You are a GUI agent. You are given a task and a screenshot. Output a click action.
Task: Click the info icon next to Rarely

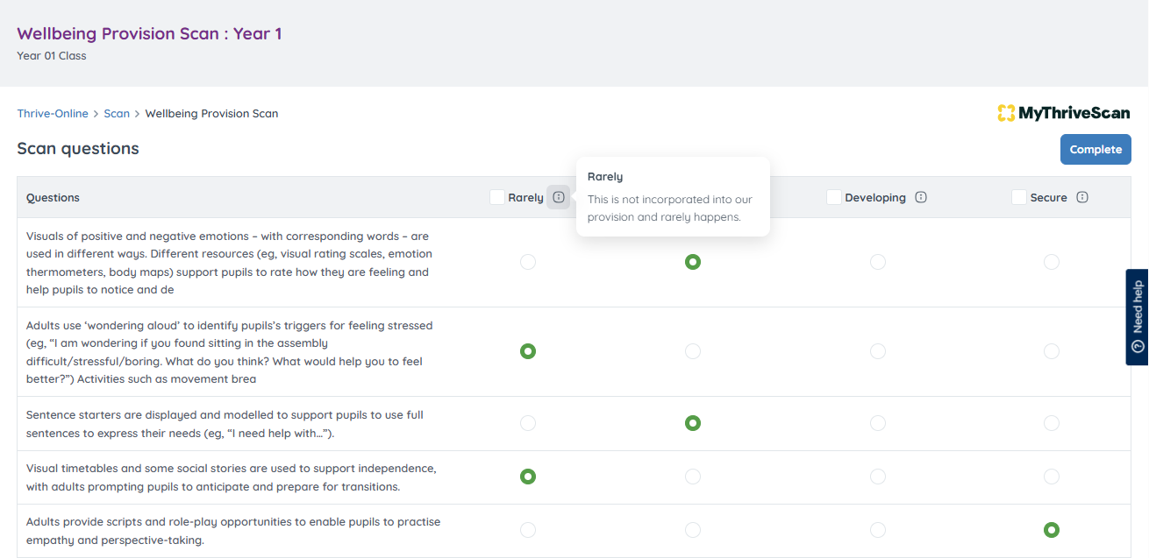point(559,197)
